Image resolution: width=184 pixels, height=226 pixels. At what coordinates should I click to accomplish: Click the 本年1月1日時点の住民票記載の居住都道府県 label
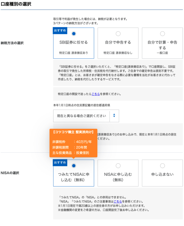tap(82, 105)
